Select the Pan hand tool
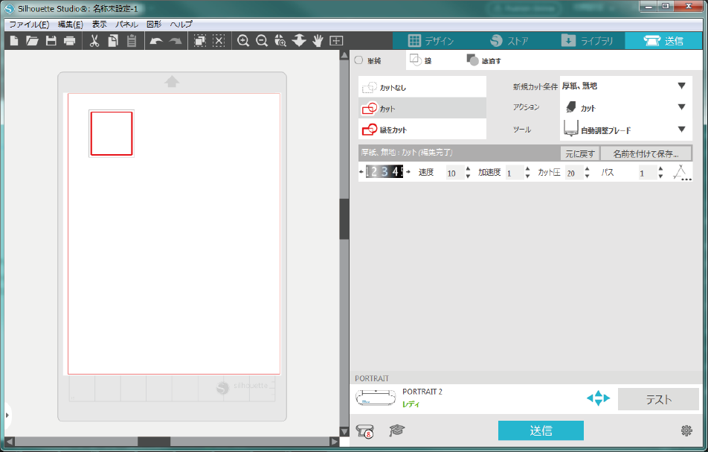Viewport: 708px width, 452px height. point(318,41)
